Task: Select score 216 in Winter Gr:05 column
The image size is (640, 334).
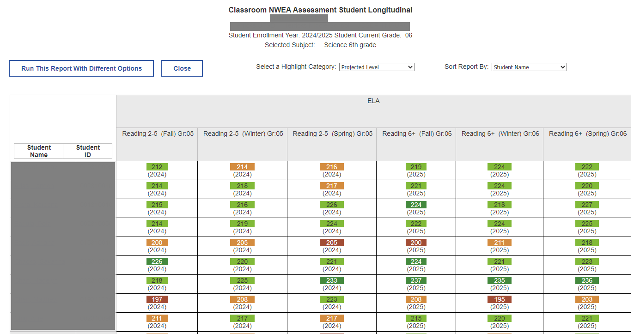Action: [x=242, y=205]
